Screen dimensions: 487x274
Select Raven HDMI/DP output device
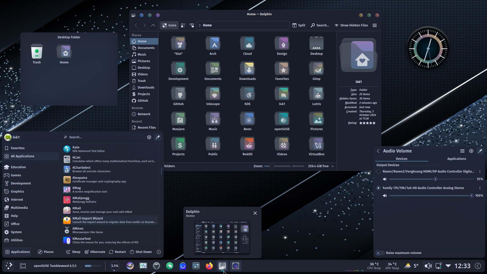click(378, 172)
